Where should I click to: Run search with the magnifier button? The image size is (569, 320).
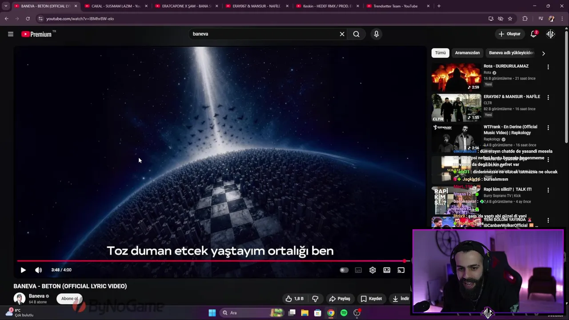(356, 34)
